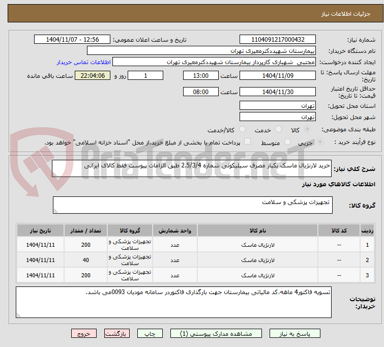Click the price validity date 1404/11/30
The image size is (384, 347).
(278, 92)
